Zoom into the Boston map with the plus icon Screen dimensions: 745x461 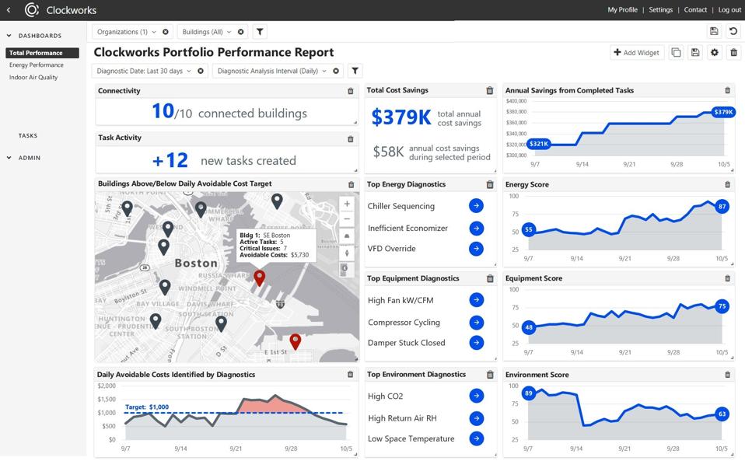coord(346,204)
